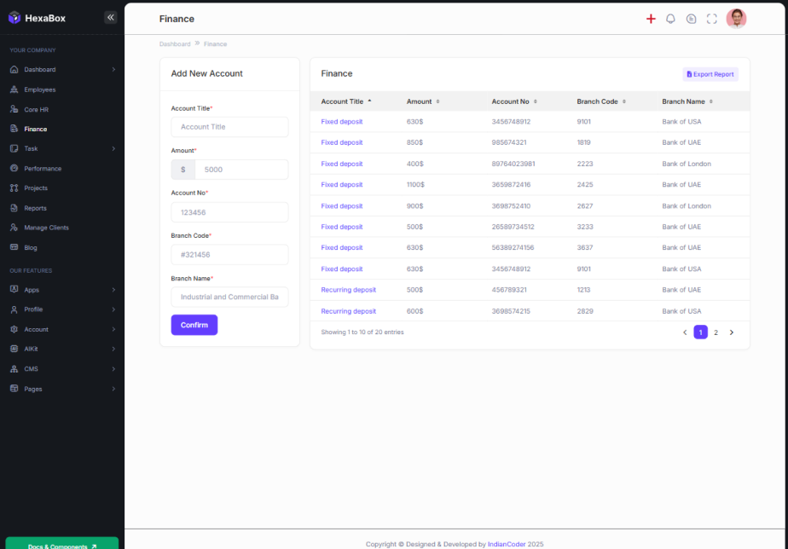The height and width of the screenshot is (549, 788).
Task: Click the Export Report button
Action: pyautogui.click(x=710, y=74)
